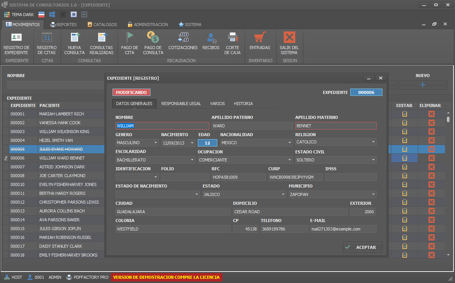Expand the Genero dropdown

pyautogui.click(x=155, y=143)
